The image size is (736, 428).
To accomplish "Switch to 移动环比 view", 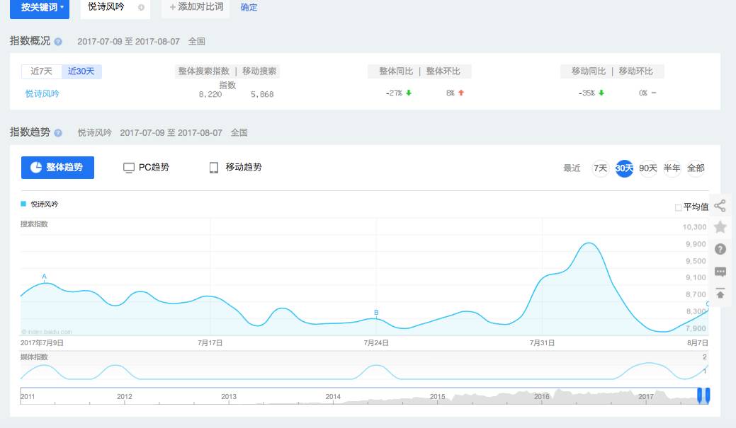I will 635,71.
